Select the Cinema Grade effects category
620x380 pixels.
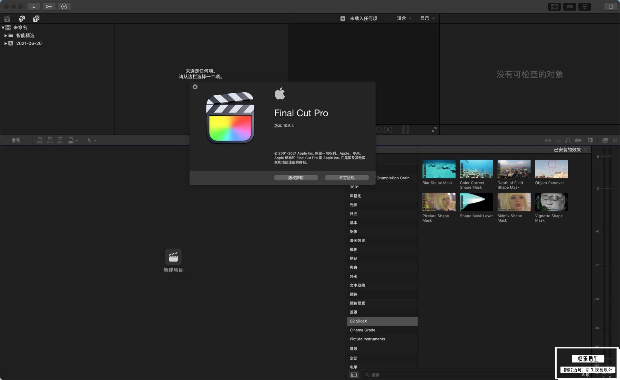(382, 330)
